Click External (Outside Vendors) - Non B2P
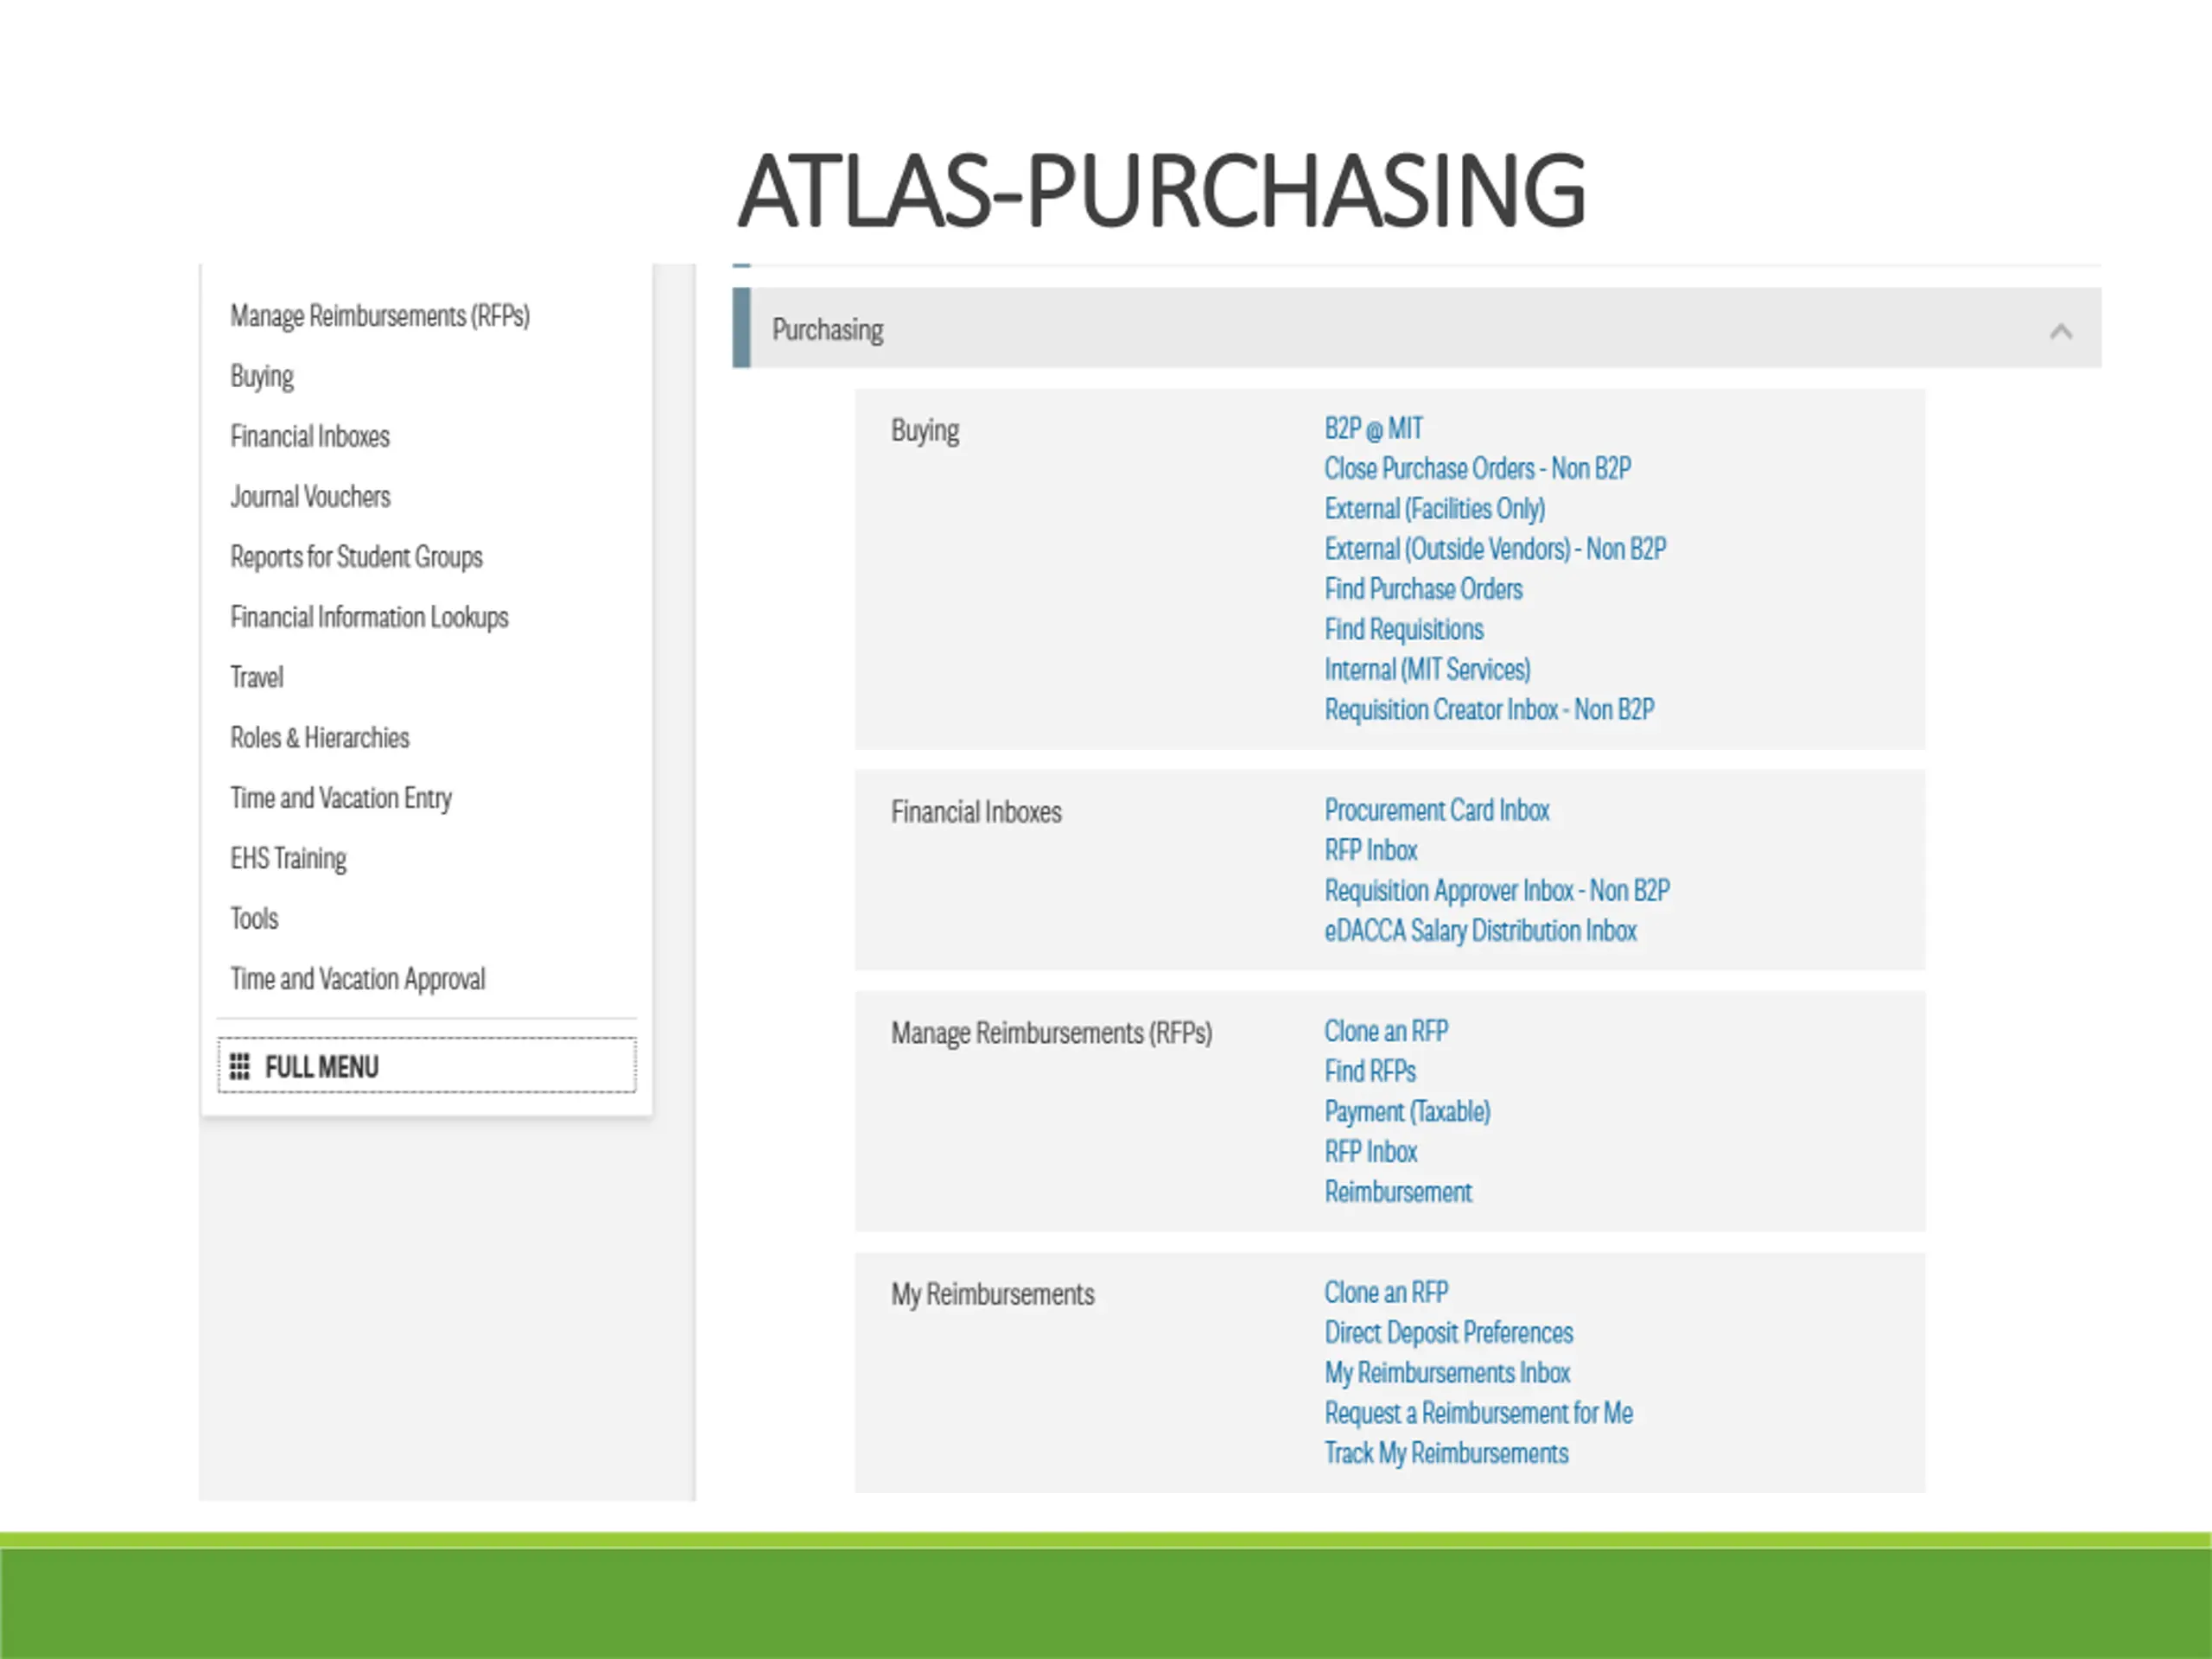The image size is (2212, 1659). pos(1495,549)
